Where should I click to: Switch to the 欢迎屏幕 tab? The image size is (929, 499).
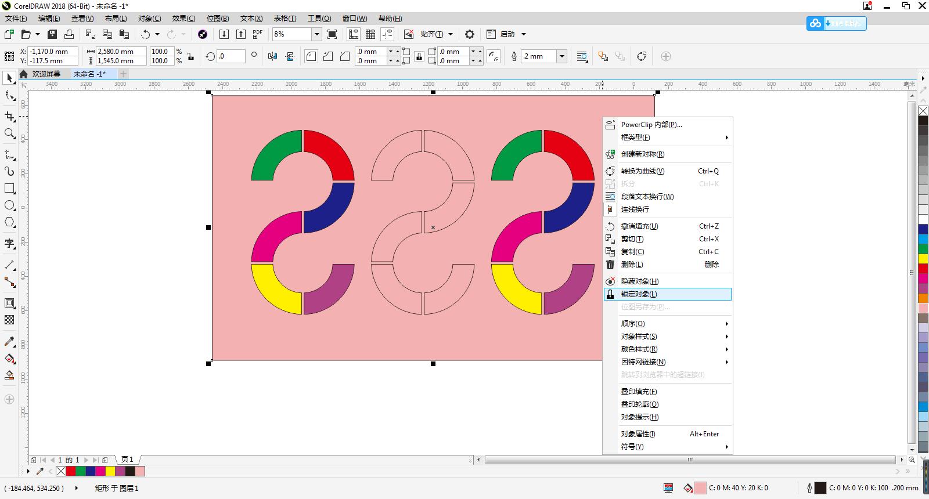pyautogui.click(x=46, y=74)
